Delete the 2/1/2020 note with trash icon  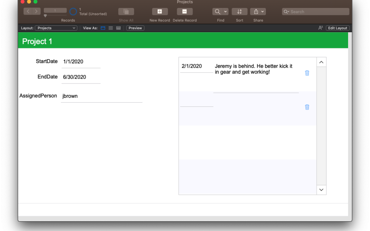tap(307, 73)
